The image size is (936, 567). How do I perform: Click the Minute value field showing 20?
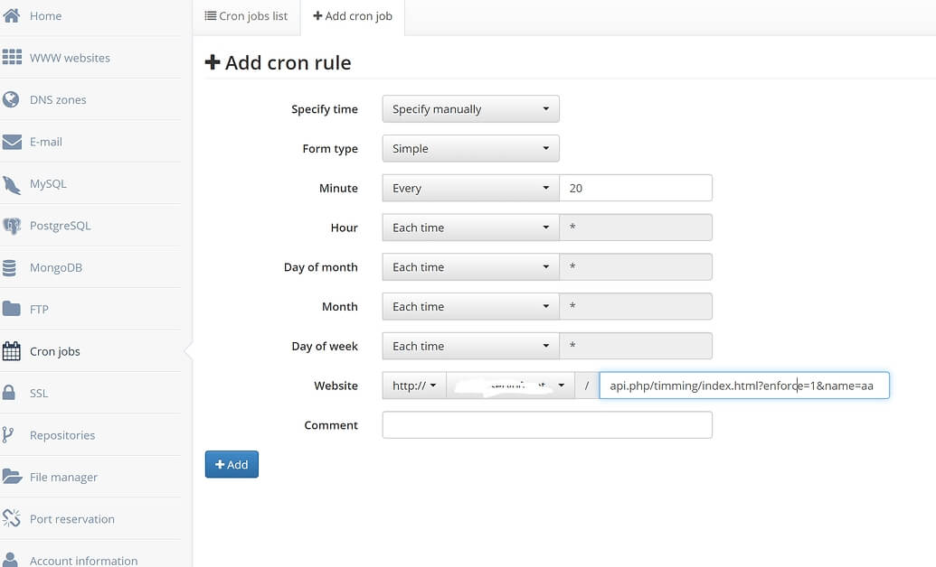tap(636, 189)
